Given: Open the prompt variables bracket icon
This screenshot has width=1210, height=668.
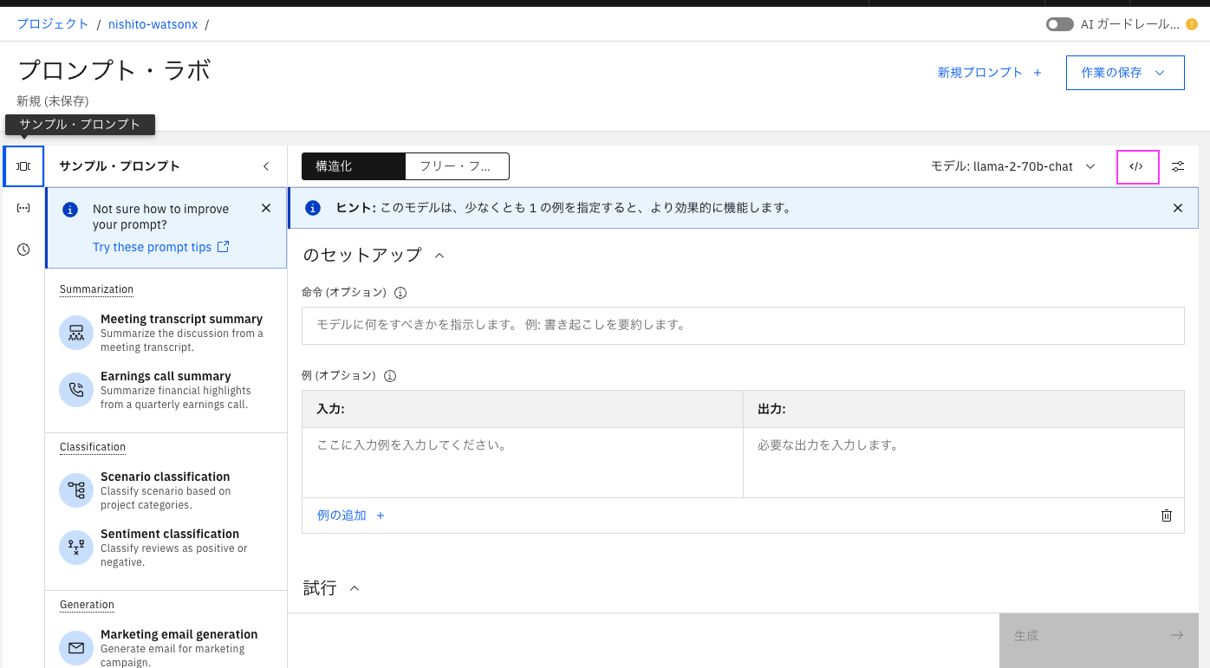Looking at the screenshot, I should point(23,208).
